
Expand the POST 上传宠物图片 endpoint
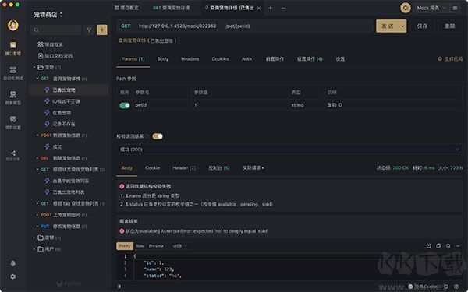pyautogui.click(x=37, y=215)
